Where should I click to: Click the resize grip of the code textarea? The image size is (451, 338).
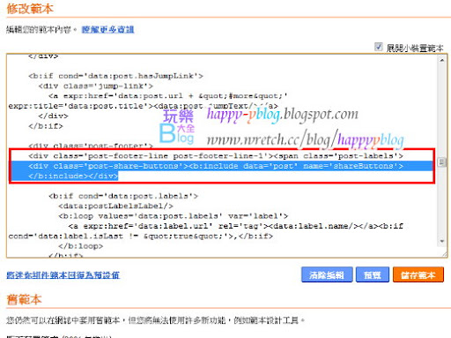coord(445,255)
